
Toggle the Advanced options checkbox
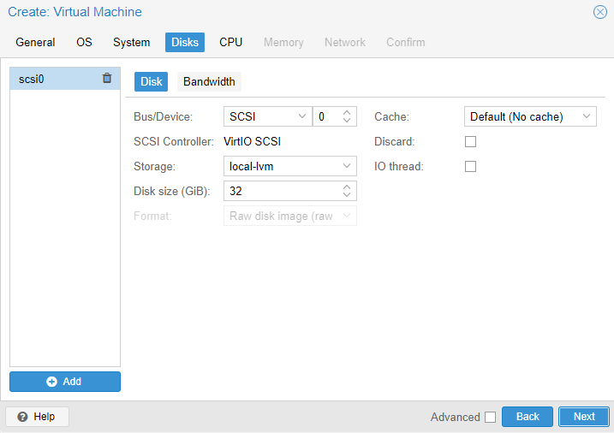(x=490, y=417)
